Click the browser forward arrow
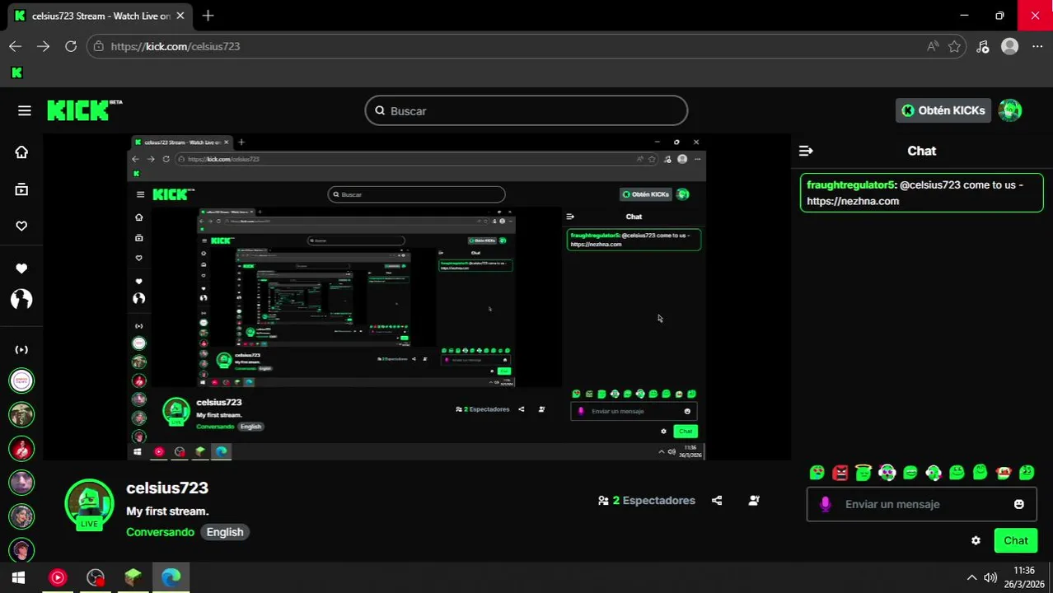Screen dimensions: 1053x593 [x=43, y=46]
